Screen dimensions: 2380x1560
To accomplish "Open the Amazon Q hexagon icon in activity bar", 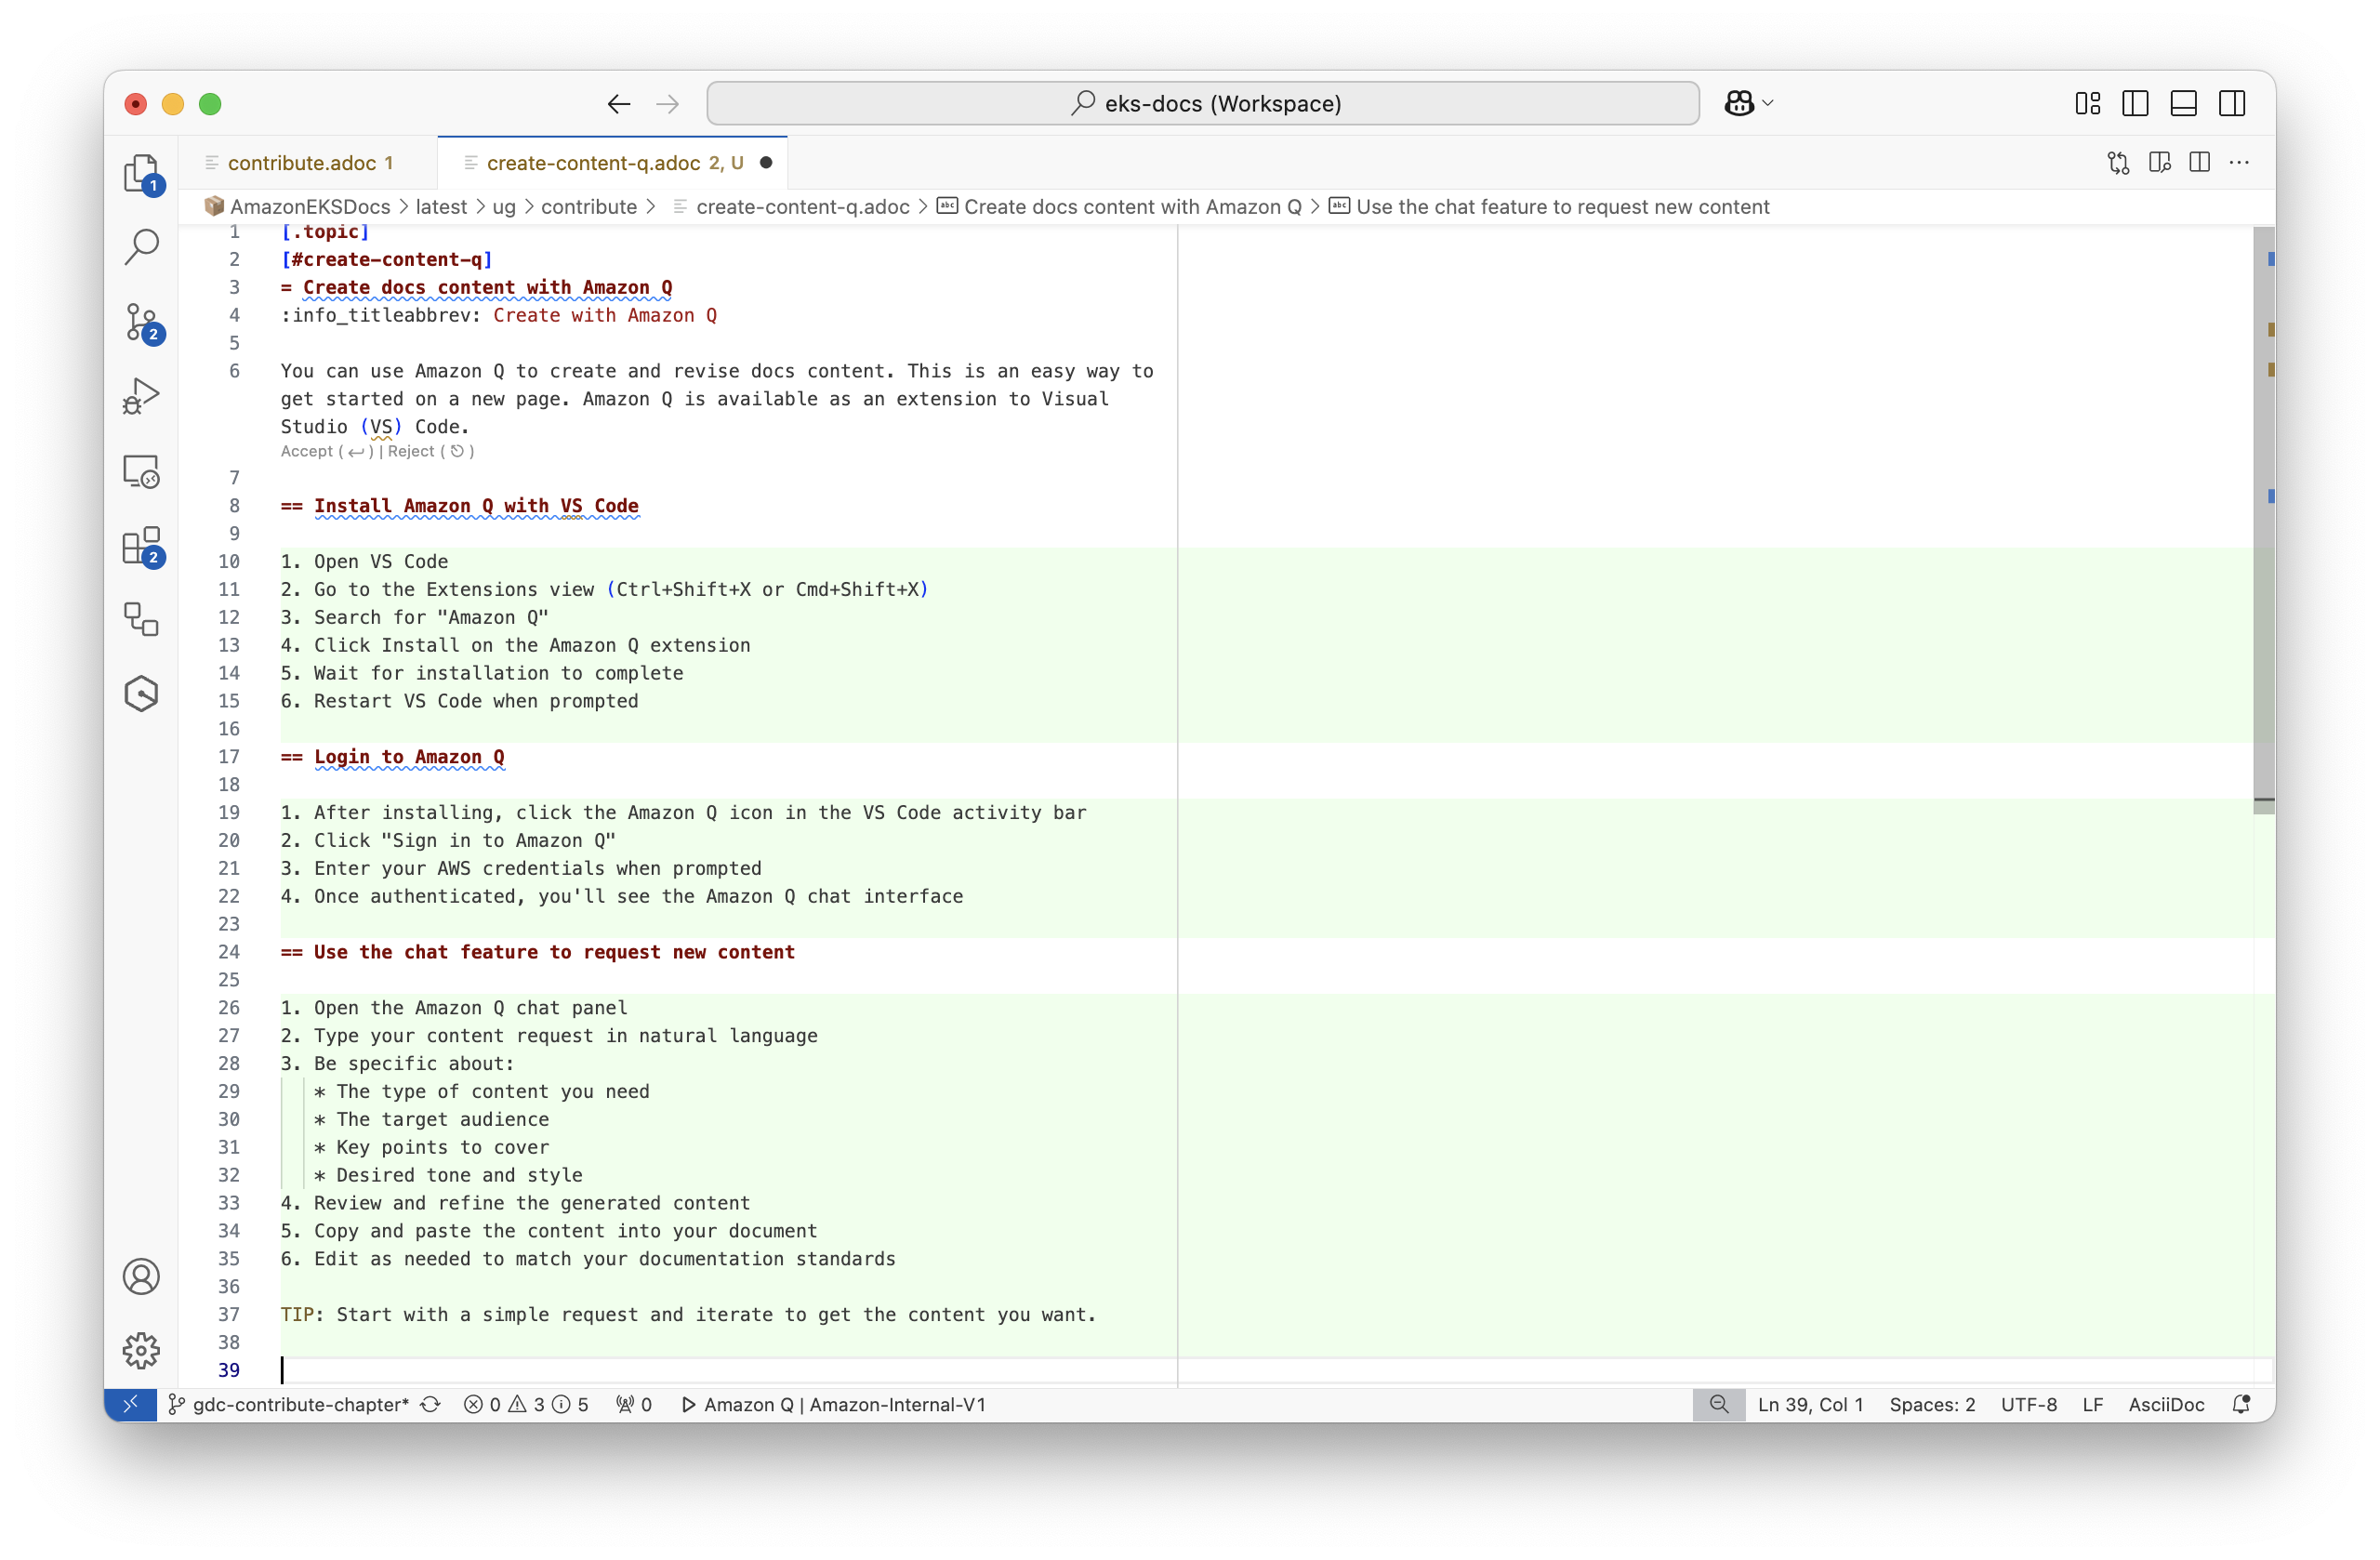I will [x=142, y=694].
